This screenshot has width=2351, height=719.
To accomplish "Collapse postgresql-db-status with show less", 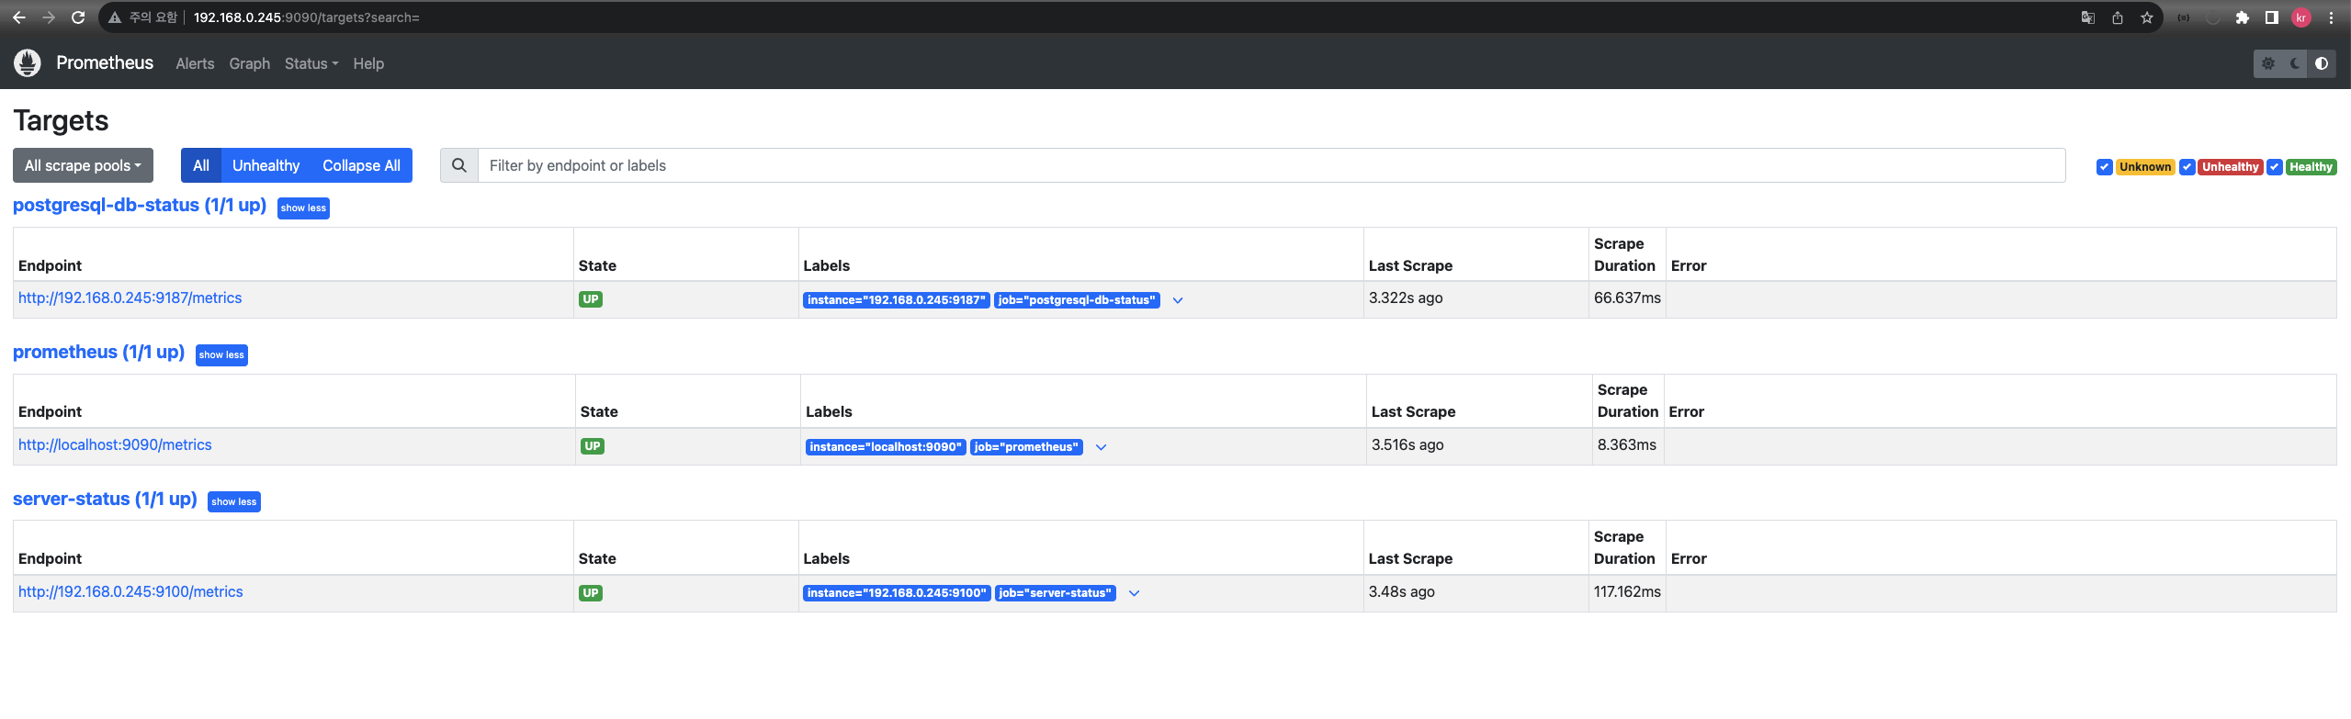I will (303, 208).
